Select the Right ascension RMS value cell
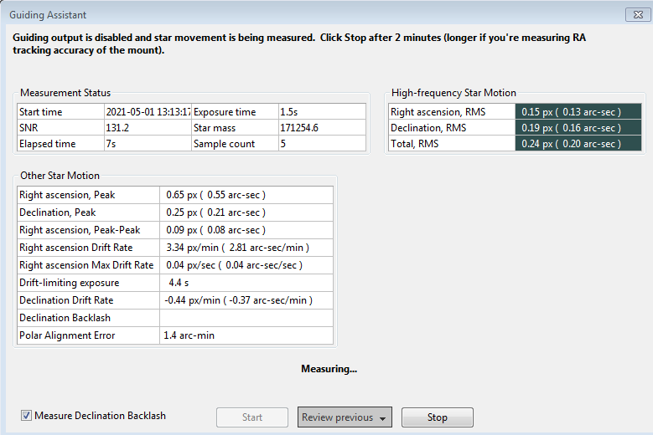Image resolution: width=653 pixels, height=435 pixels. [x=578, y=112]
